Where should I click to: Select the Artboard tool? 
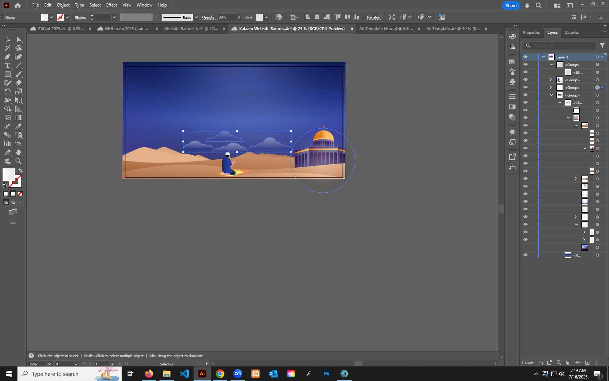[18, 144]
